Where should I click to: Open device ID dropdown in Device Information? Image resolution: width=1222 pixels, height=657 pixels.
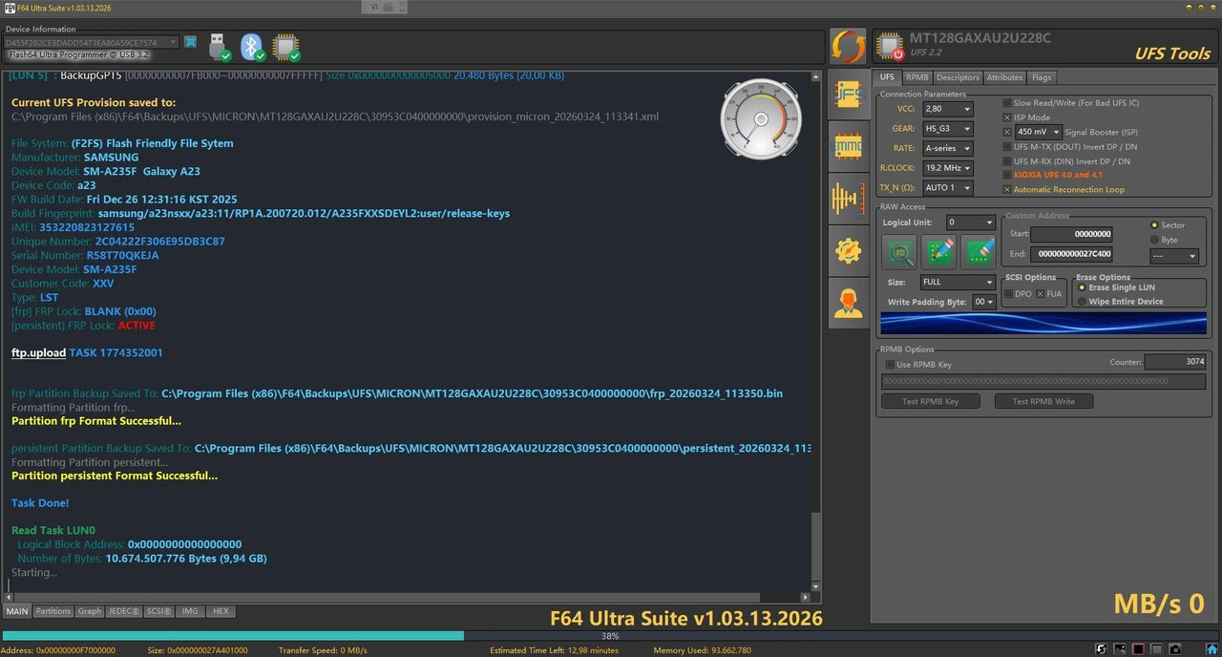pyautogui.click(x=91, y=43)
